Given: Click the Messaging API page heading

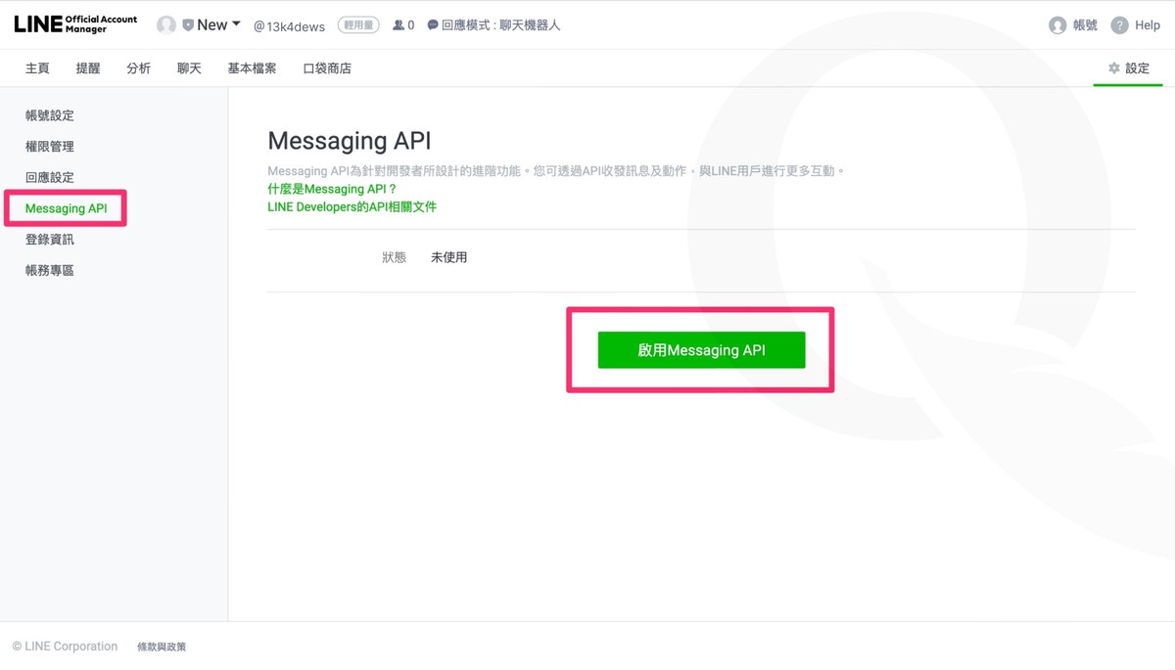Looking at the screenshot, I should tap(350, 141).
